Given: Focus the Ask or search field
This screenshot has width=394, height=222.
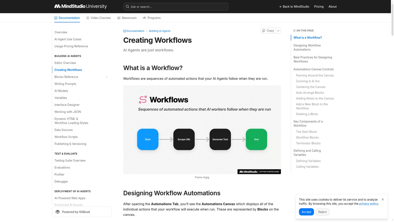Looking at the screenshot, I should pyautogui.click(x=176, y=7).
